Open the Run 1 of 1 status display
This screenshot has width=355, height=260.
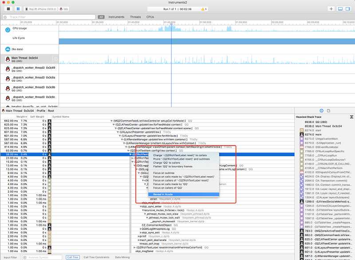[x=177, y=9]
